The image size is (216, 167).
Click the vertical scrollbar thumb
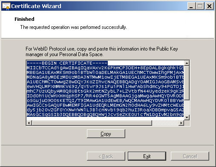coord(187,83)
